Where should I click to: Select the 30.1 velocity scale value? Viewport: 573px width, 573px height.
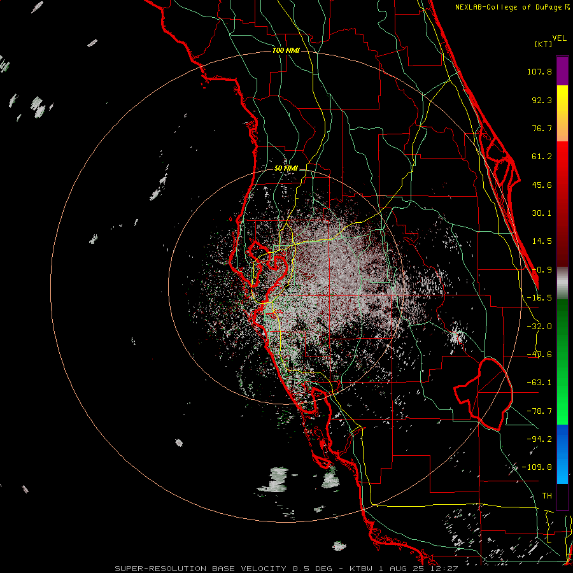click(x=542, y=213)
